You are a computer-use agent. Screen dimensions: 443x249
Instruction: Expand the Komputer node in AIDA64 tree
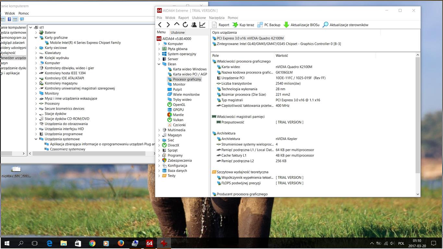159,44
